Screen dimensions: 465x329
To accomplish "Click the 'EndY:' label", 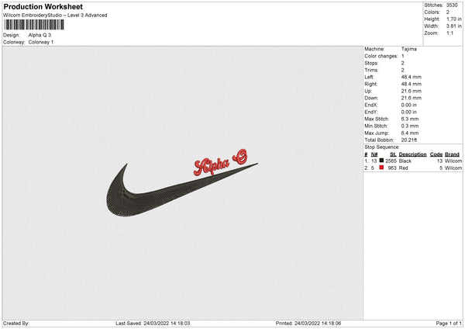I will click(371, 112).
